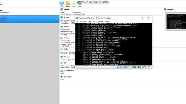Click the keyboard capture status indicator

click(143, 67)
